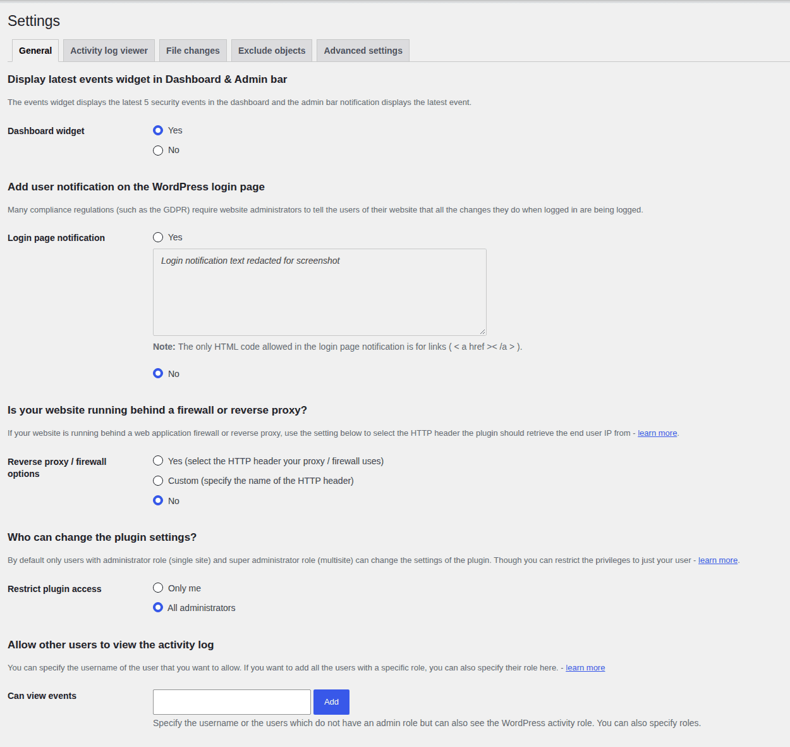The image size is (790, 747).
Task: Grab the text area resize handle
Action: point(482,331)
